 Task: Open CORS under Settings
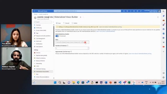[x=38, y=66]
